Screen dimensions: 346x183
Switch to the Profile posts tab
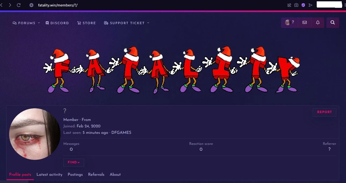point(20,174)
